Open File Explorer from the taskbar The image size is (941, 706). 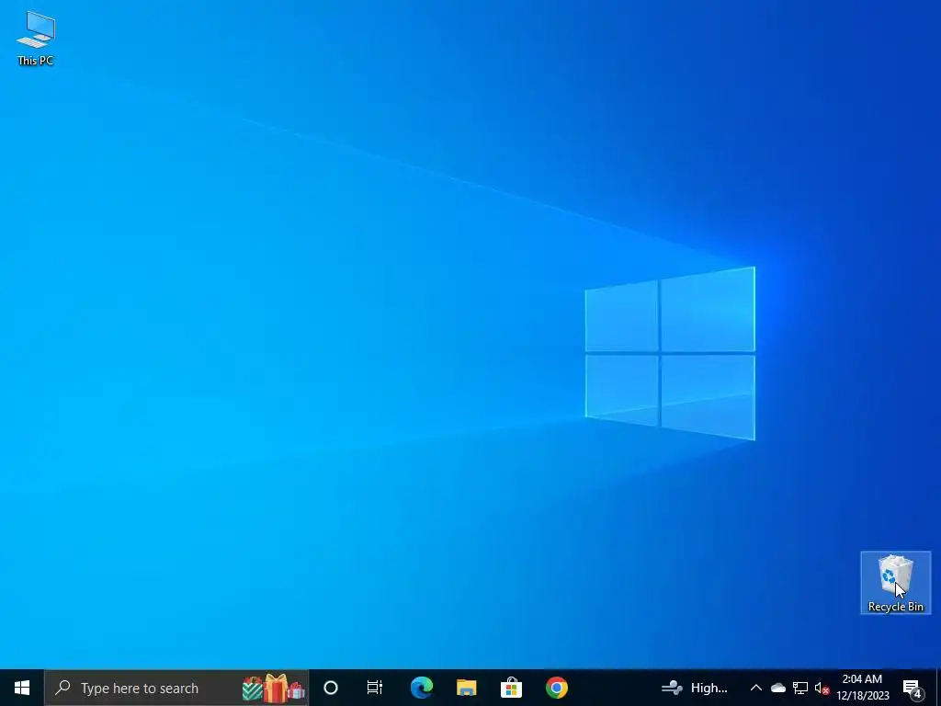[x=466, y=688]
